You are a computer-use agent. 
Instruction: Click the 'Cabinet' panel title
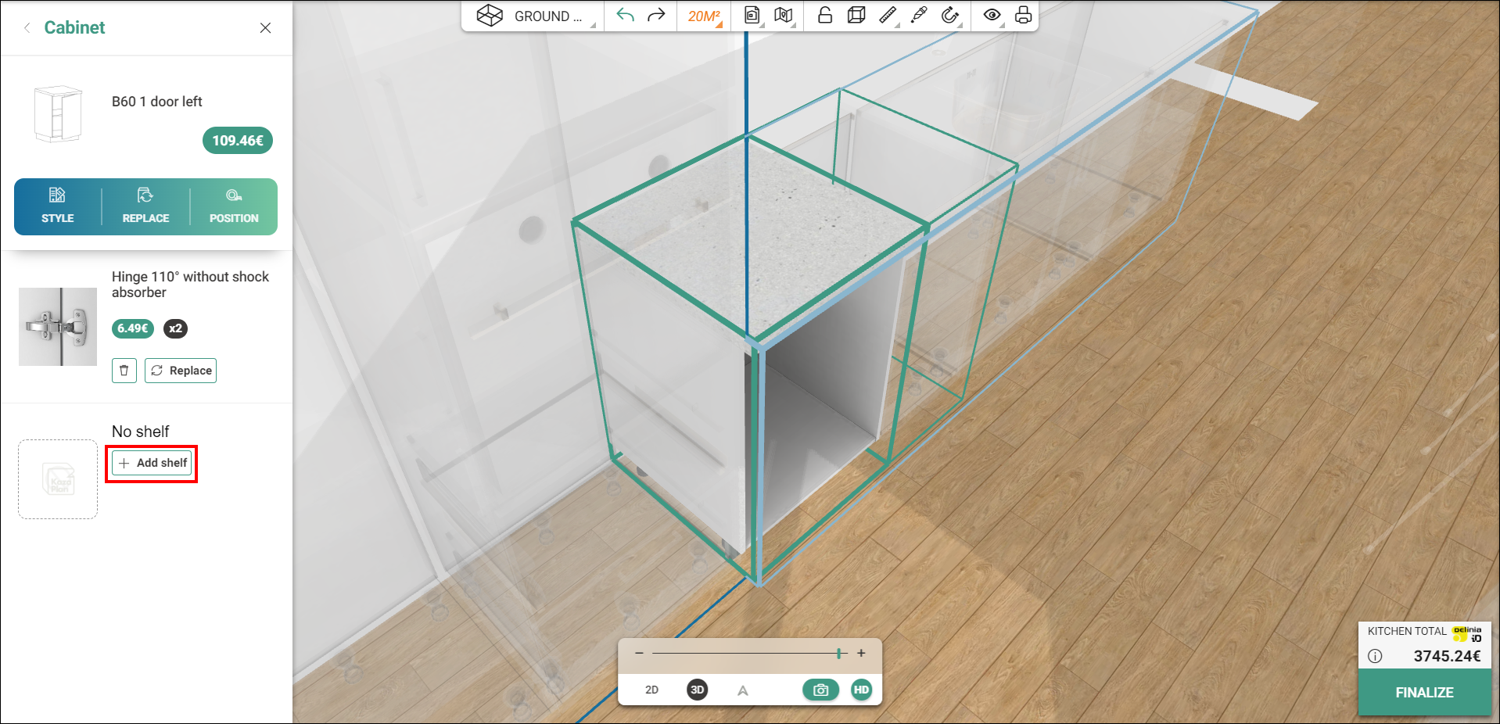pyautogui.click(x=74, y=27)
